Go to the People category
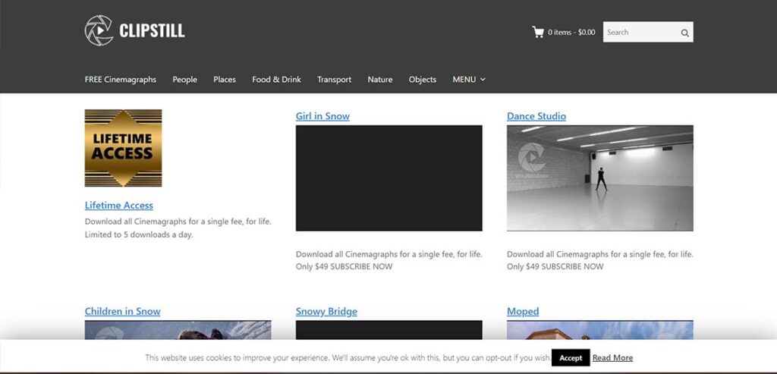This screenshot has width=777, height=374. coord(184,79)
